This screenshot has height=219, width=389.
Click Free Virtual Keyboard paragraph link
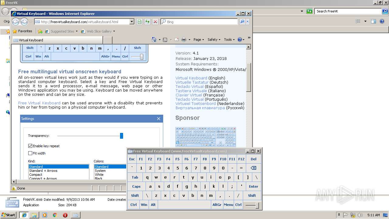(x=39, y=103)
